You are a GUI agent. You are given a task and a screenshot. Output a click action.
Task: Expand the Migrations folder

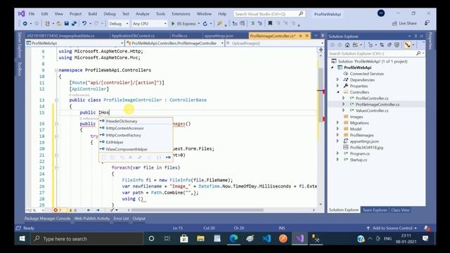coord(337,122)
